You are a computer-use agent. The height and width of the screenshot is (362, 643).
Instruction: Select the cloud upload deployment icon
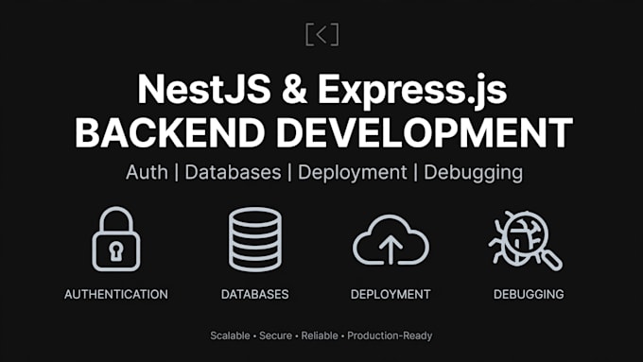[391, 240]
